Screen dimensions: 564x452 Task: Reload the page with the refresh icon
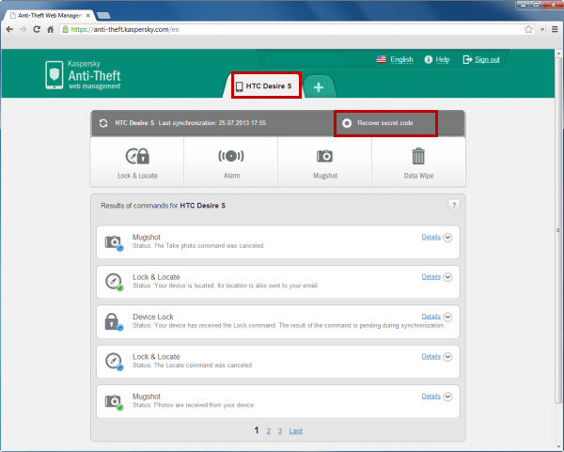[37, 29]
